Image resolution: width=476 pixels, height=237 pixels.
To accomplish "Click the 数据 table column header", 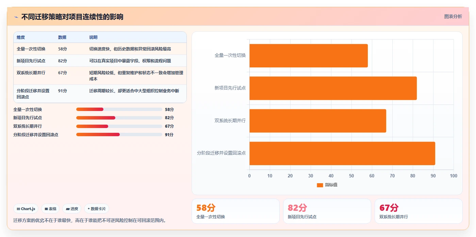I will (62, 37).
